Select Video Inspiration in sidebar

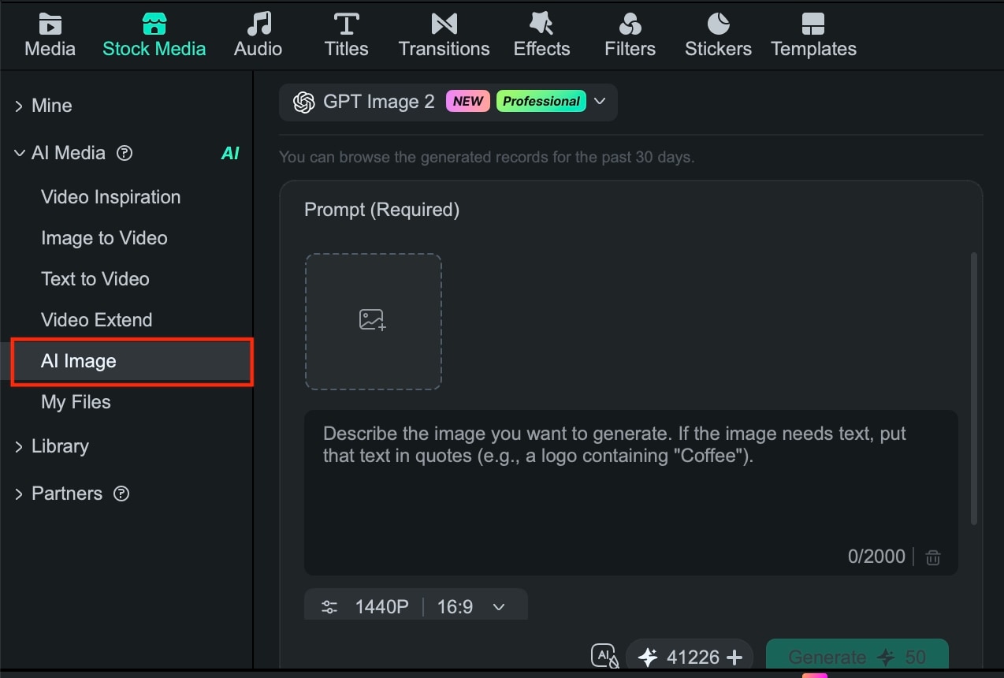tap(110, 197)
